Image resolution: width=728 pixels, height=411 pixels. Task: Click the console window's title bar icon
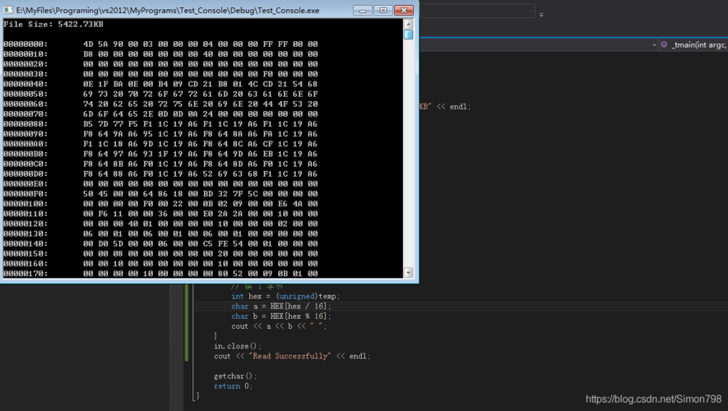click(x=8, y=10)
